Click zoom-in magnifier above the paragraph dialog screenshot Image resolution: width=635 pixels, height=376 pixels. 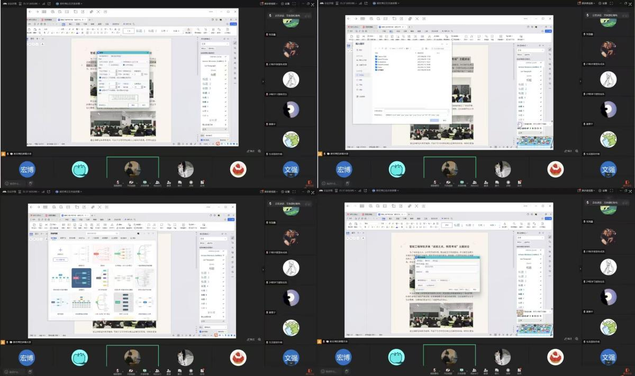tap(54, 12)
